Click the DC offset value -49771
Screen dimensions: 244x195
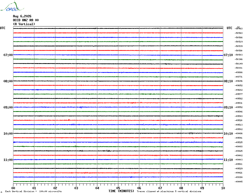point(238,77)
